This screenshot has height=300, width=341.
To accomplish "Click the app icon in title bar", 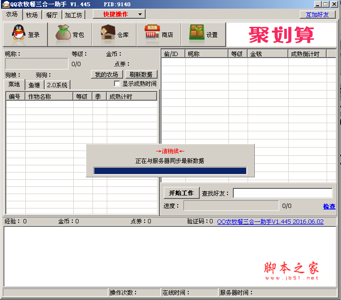I will pos(6,4).
